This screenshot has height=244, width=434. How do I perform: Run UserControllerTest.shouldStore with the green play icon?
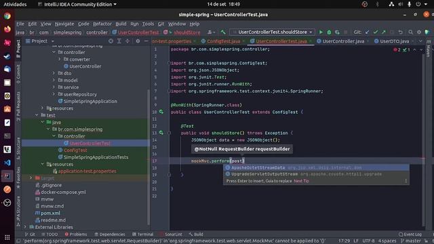(321, 32)
